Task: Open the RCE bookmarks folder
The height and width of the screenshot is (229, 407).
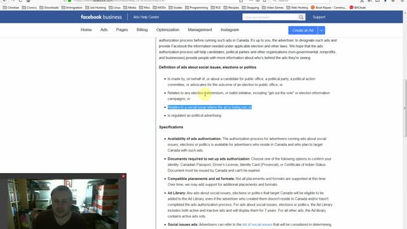Action: 216,8
